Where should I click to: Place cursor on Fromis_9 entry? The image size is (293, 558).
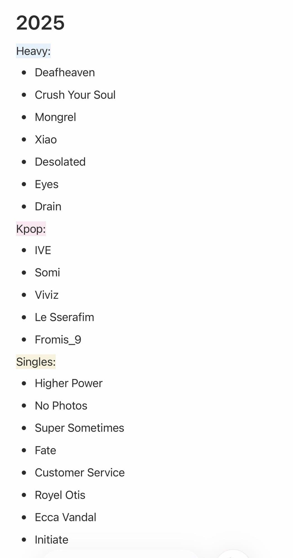(x=58, y=340)
